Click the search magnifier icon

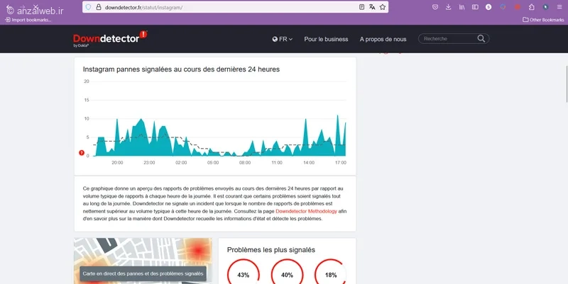[482, 39]
